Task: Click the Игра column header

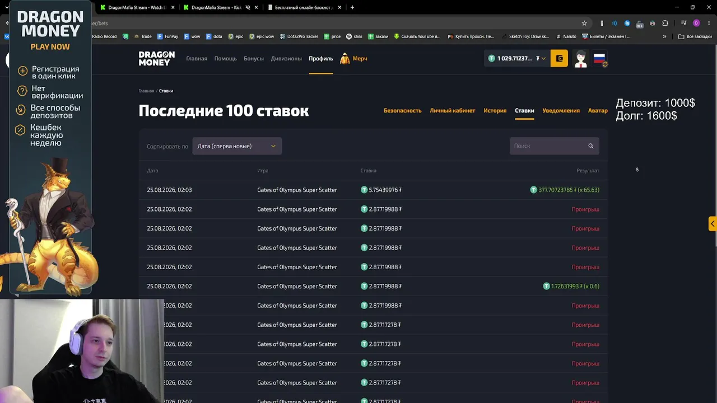Action: click(x=263, y=171)
